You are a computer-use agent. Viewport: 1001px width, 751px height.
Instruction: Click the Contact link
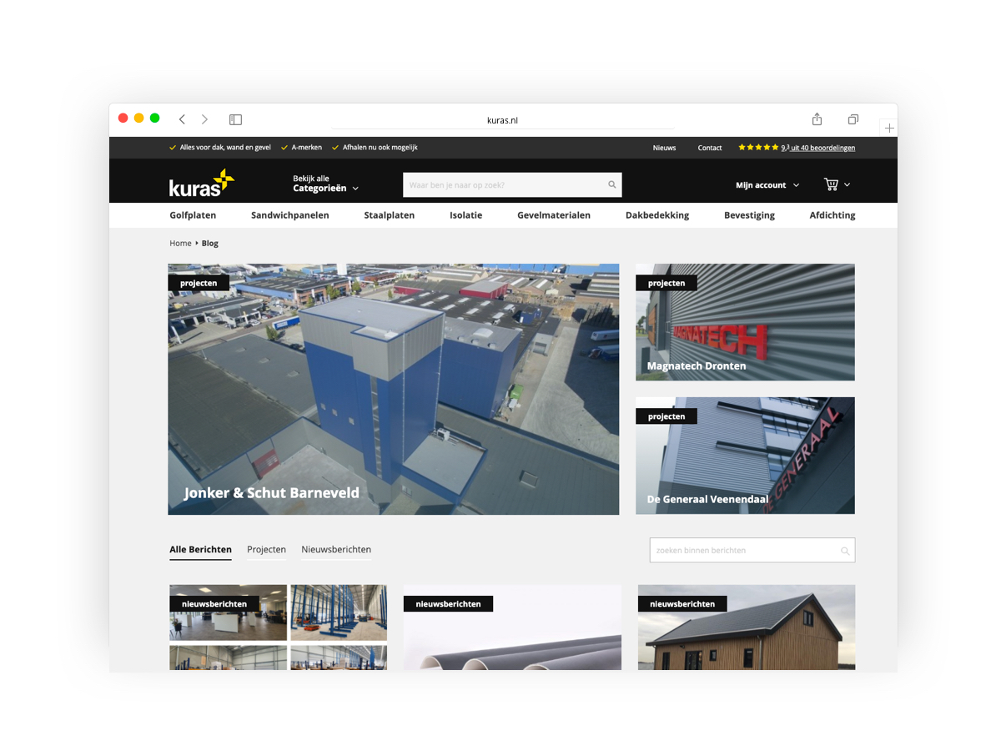710,148
